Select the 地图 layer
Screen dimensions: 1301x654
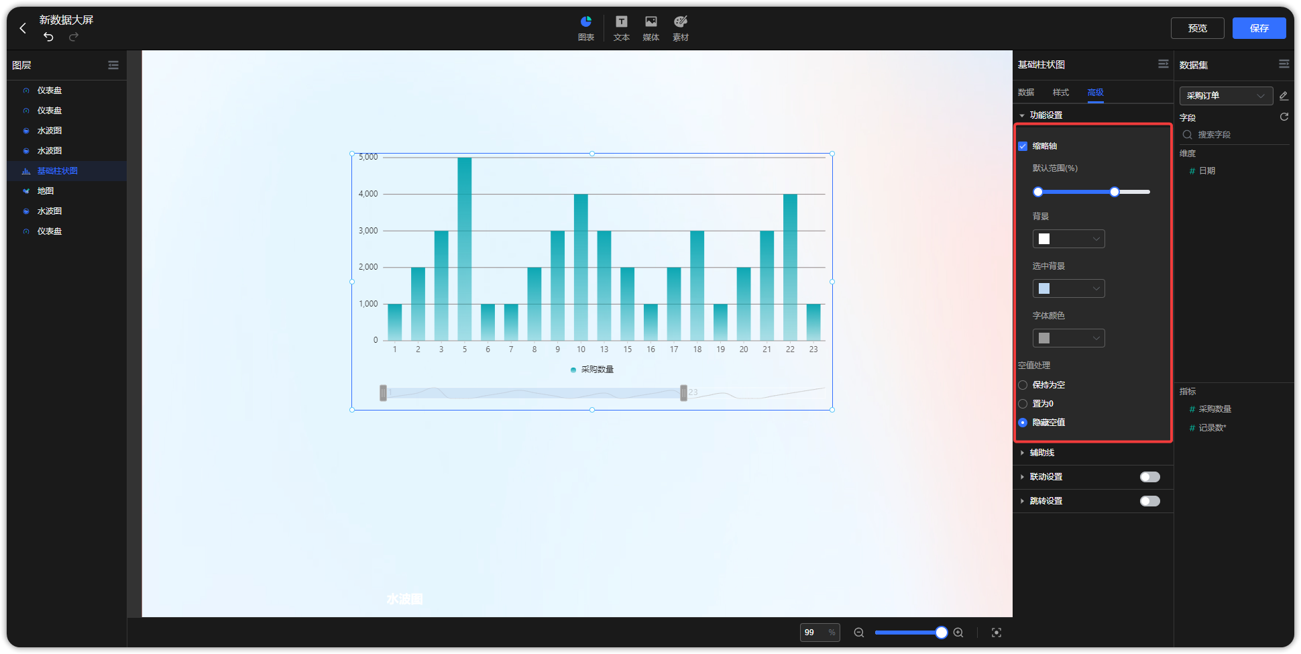67,191
